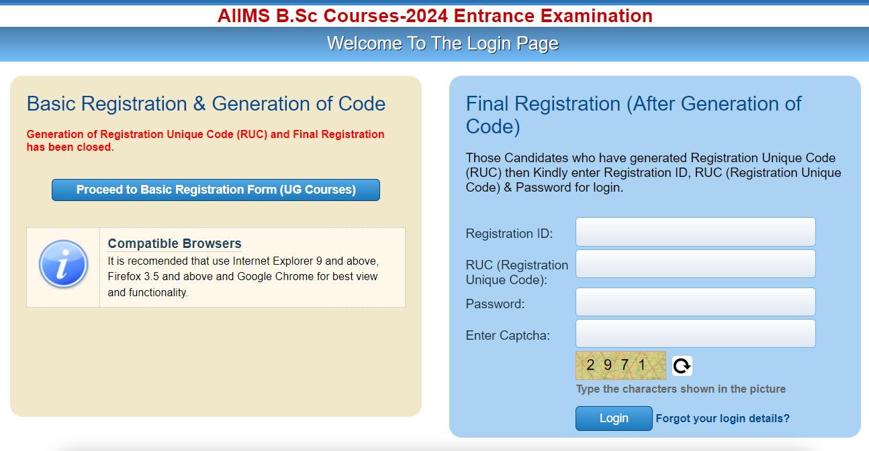The image size is (869, 451).
Task: Click the RUC Registration Unique Code field
Action: (x=695, y=263)
